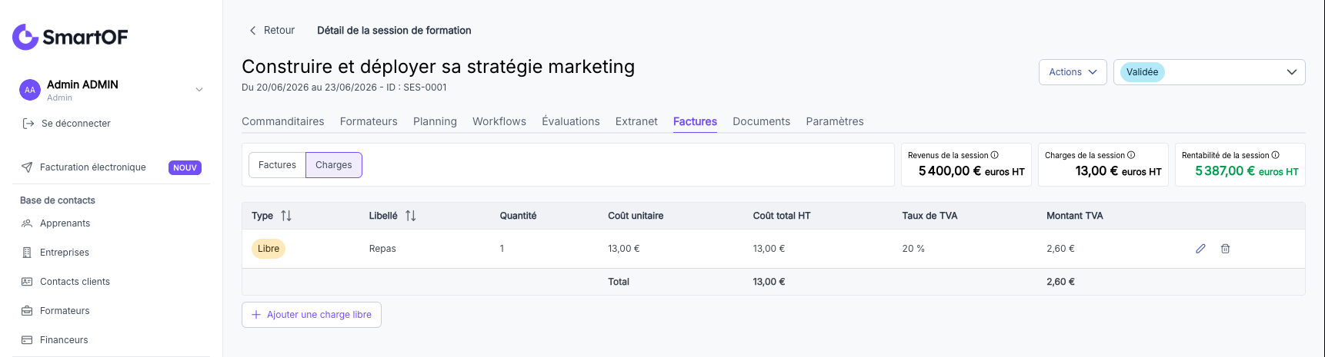Click the Taux de TVA column header
Image resolution: width=1325 pixels, height=357 pixels.
tap(930, 216)
